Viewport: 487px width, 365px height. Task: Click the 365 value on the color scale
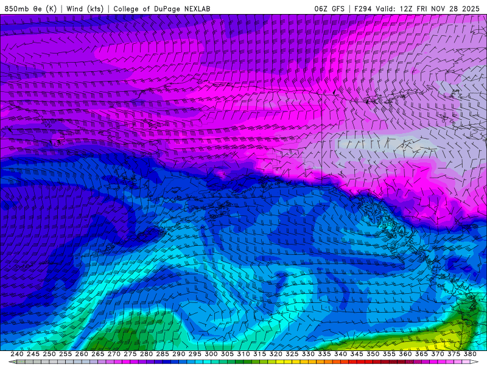pyautogui.click(x=421, y=354)
